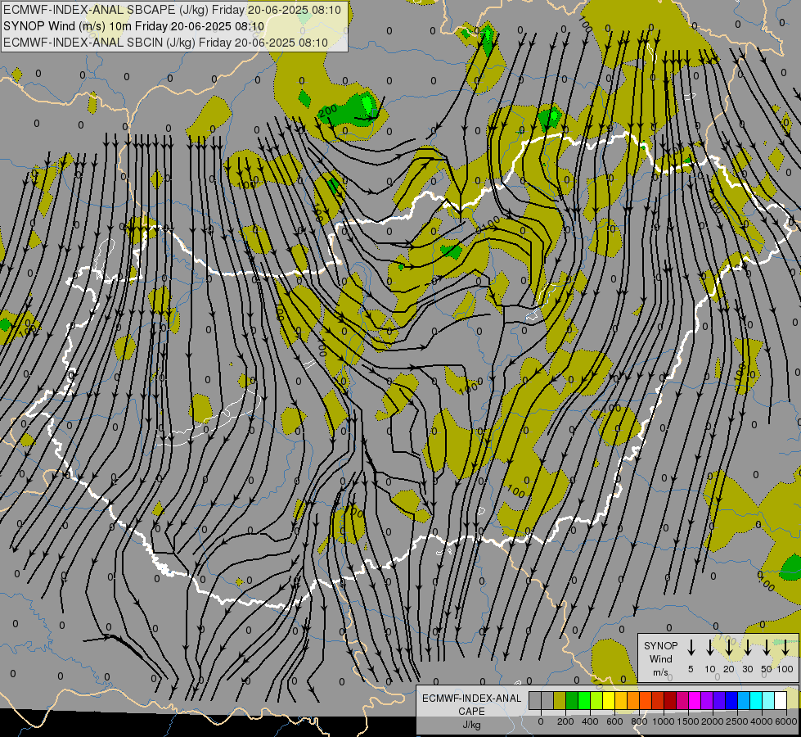
Task: Click the SYNOP Wind 10m title line
Action: (133, 26)
